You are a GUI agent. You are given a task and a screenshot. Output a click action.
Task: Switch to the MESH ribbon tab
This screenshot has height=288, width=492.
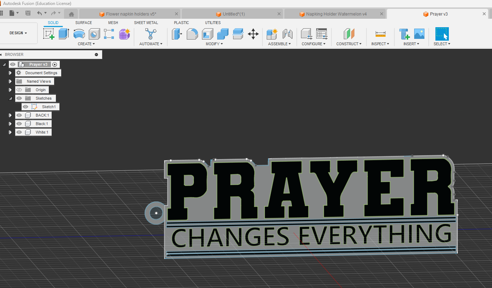113,23
